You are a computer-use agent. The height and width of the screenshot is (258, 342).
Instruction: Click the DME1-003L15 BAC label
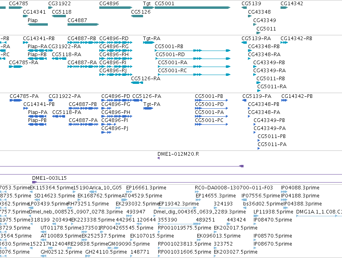click(x=49, y=178)
